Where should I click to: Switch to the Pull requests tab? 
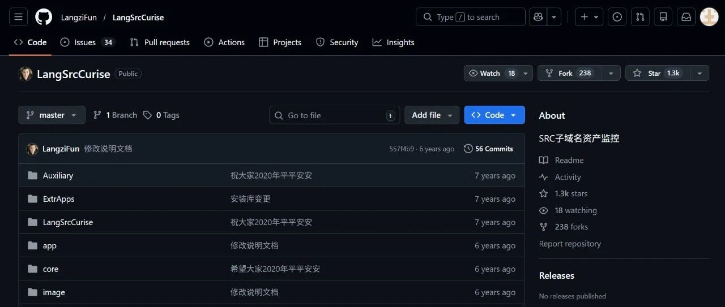pos(160,42)
